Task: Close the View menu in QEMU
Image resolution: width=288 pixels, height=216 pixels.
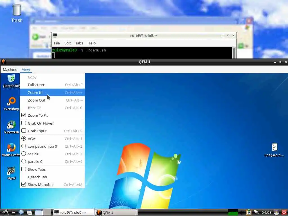Action: point(26,70)
